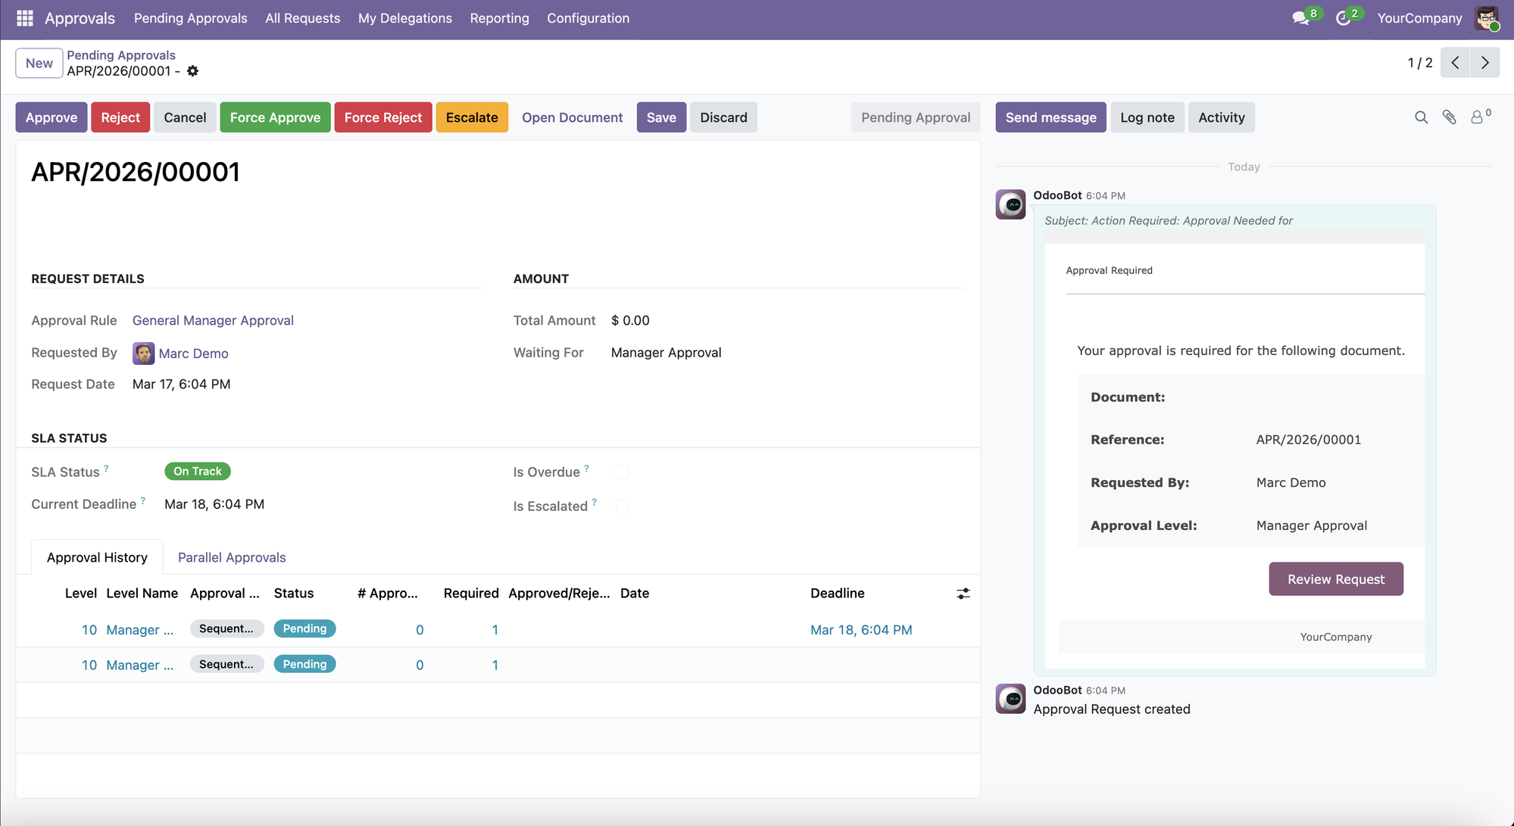
Task: Click the paperclip attachments icon
Action: (1449, 117)
